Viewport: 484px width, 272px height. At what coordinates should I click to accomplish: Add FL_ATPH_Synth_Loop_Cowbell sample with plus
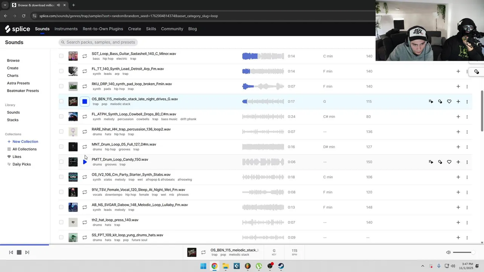tap(458, 116)
